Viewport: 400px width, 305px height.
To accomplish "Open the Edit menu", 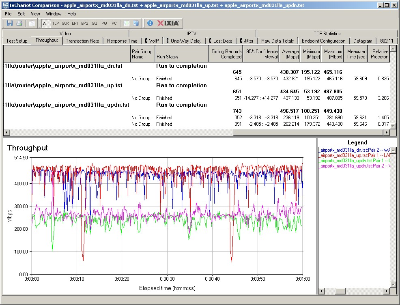I will [21, 14].
